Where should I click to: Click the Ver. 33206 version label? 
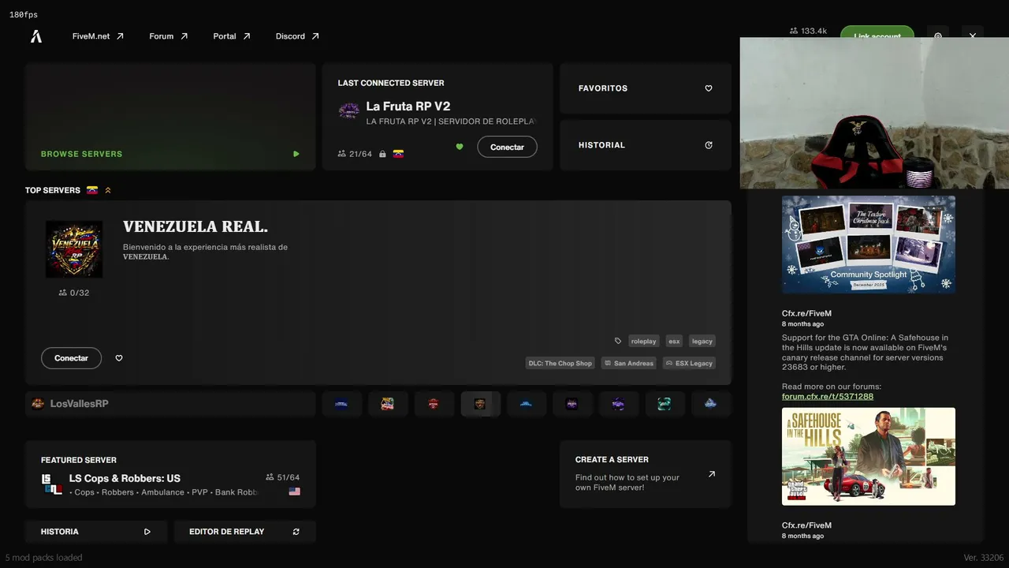coord(983,558)
